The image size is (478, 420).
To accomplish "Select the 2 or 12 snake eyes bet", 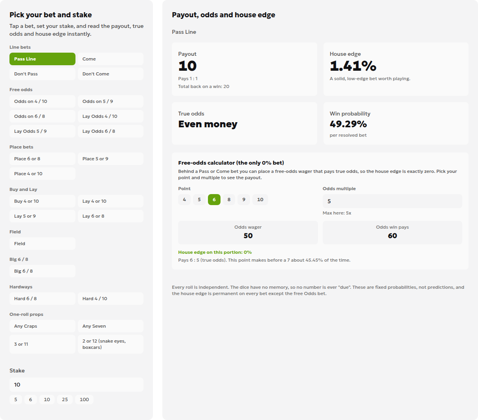I will [110, 344].
